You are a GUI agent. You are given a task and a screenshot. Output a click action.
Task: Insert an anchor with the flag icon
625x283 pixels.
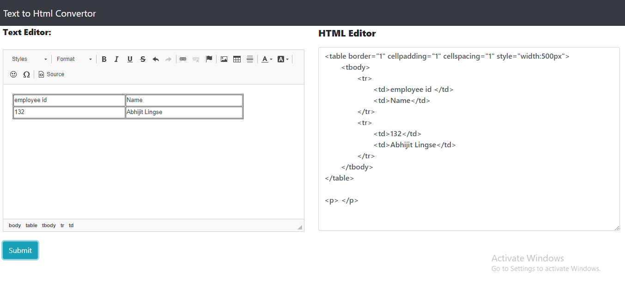(x=209, y=59)
